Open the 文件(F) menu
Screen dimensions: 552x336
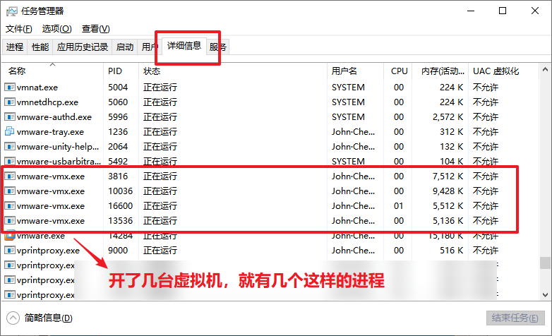click(x=18, y=29)
